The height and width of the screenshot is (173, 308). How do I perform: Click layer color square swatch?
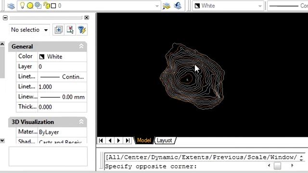coord(53,6)
